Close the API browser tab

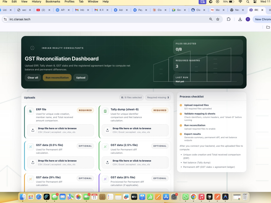(x=69, y=10)
